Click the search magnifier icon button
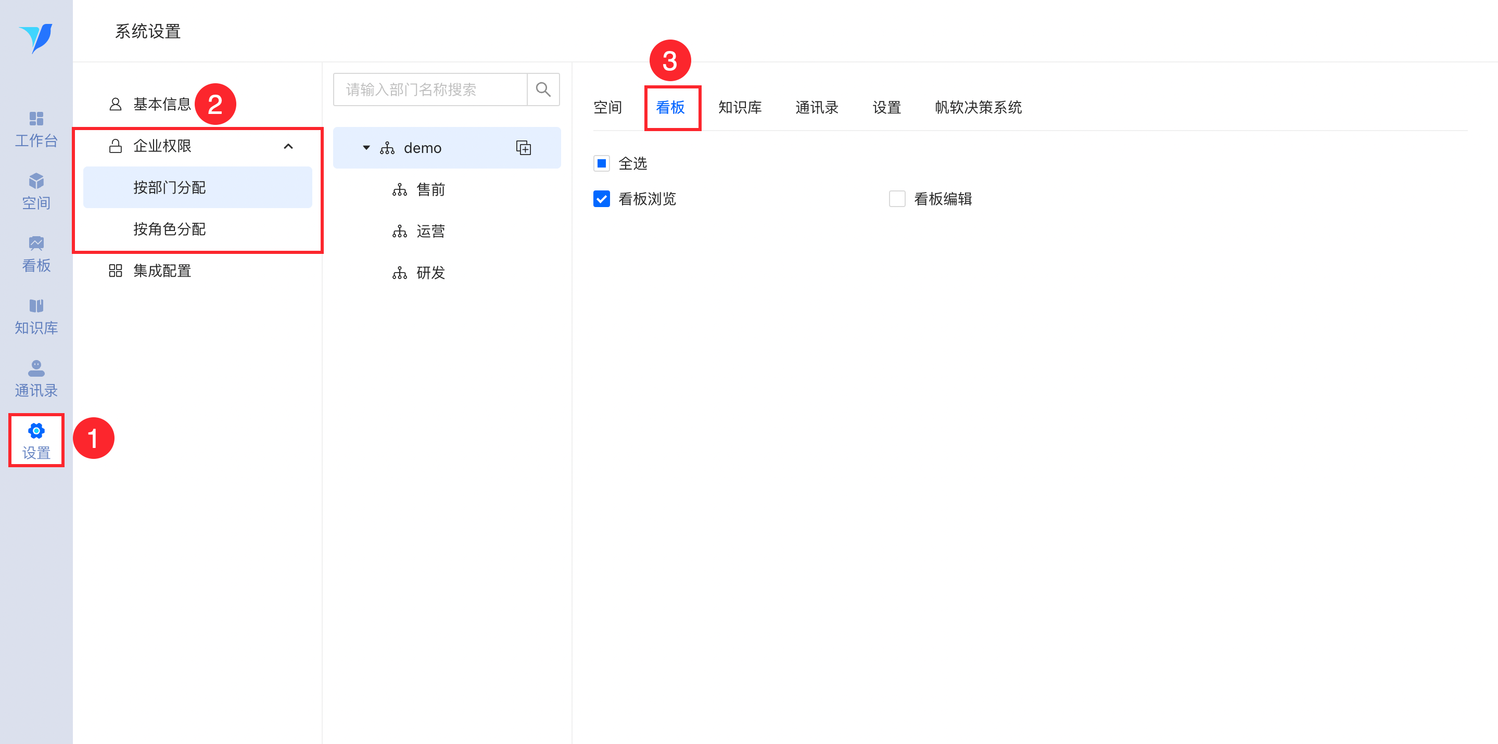1498x744 pixels. point(542,89)
